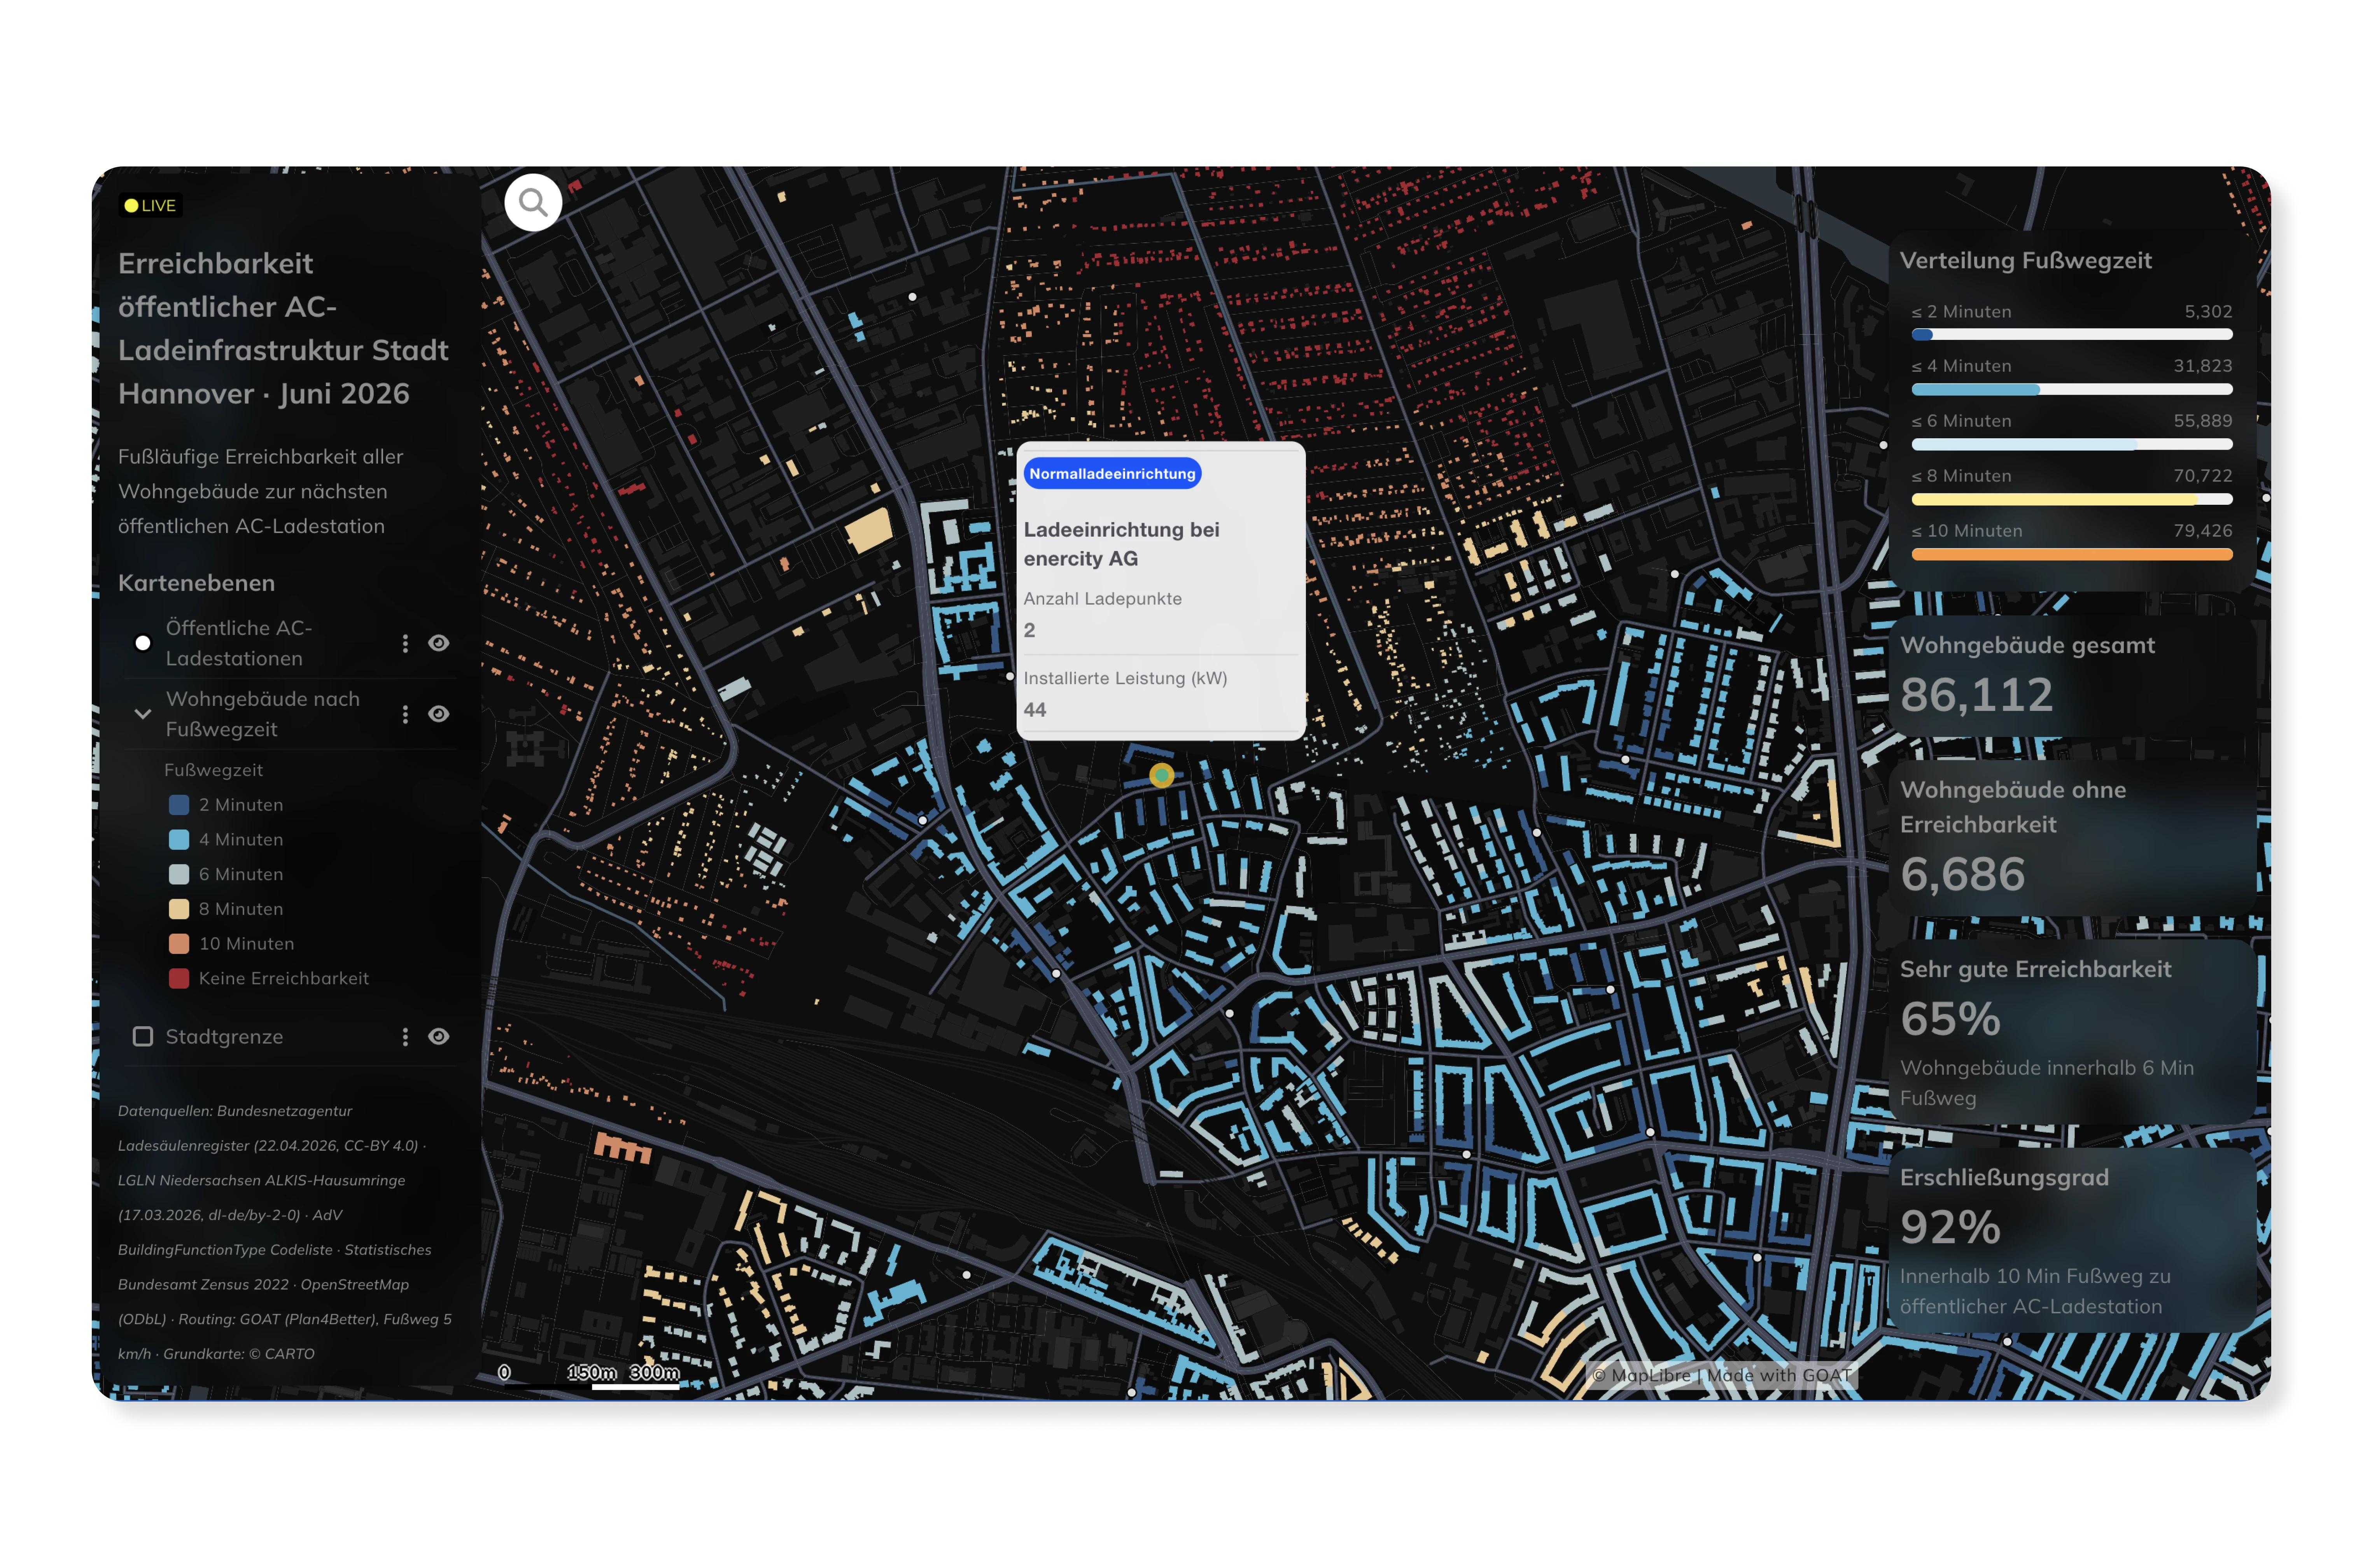
Task: Click the Sehr gute Erreichbarkeit 65% value
Action: click(x=1950, y=1019)
